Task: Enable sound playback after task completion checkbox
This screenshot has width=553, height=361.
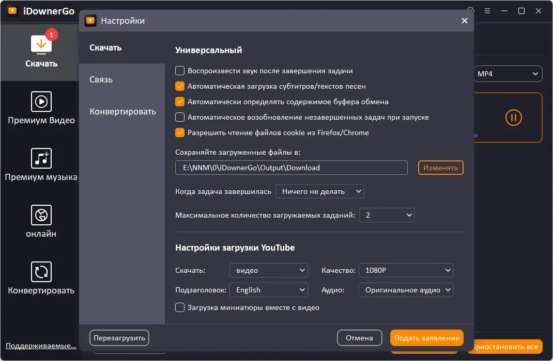Action: [x=180, y=71]
